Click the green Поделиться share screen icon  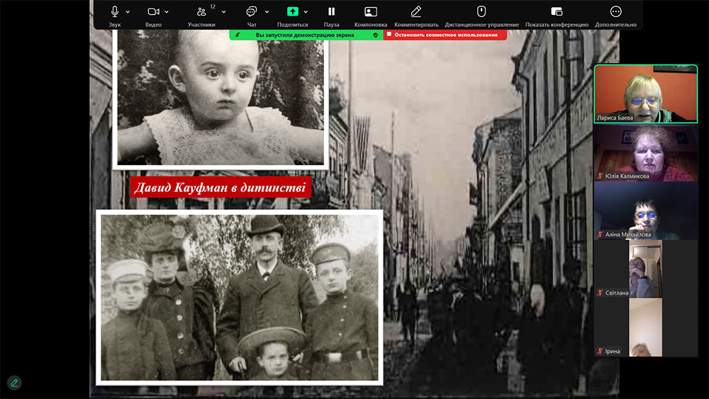click(293, 12)
